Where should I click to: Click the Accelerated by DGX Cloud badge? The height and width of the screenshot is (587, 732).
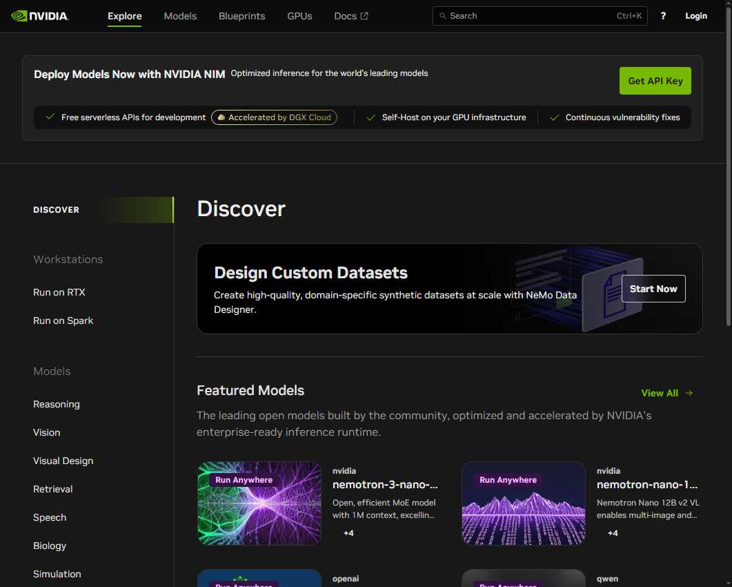pyautogui.click(x=274, y=117)
